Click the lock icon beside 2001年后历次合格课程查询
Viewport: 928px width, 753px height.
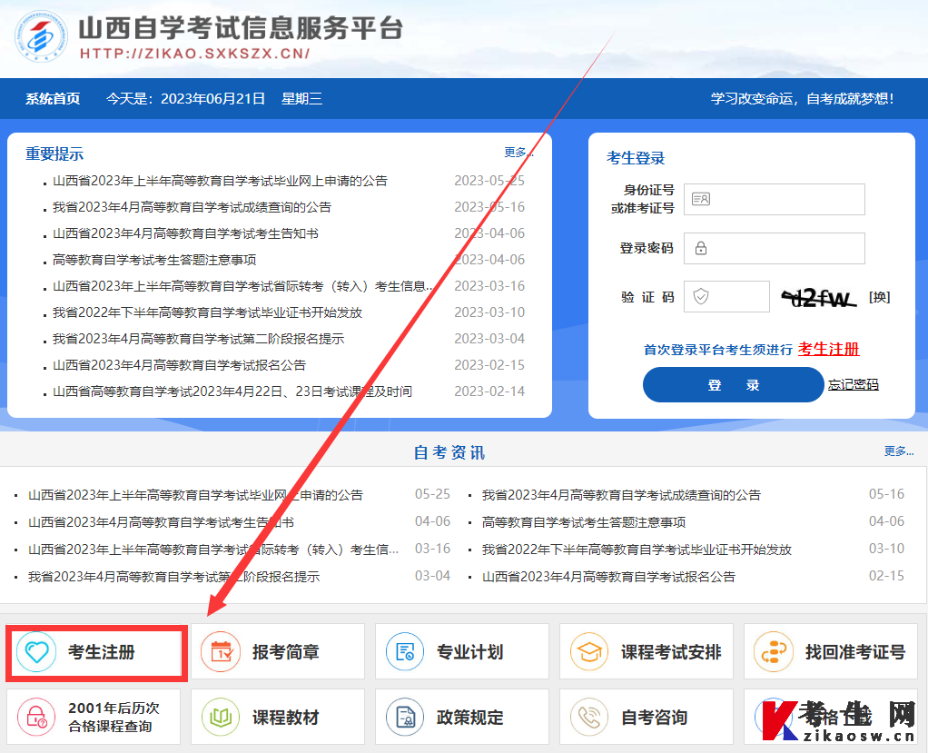click(36, 717)
